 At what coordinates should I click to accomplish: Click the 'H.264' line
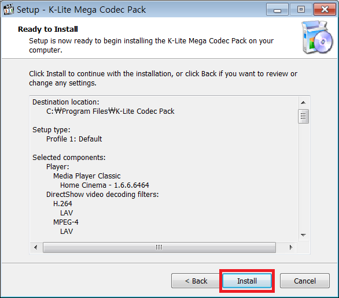(62, 204)
